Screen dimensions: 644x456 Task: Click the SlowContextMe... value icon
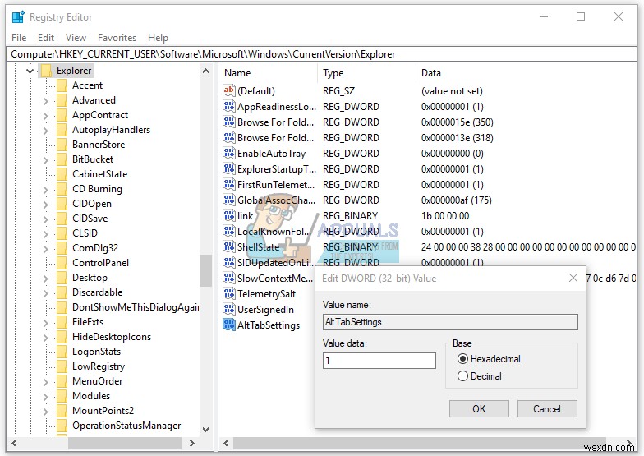pos(228,278)
